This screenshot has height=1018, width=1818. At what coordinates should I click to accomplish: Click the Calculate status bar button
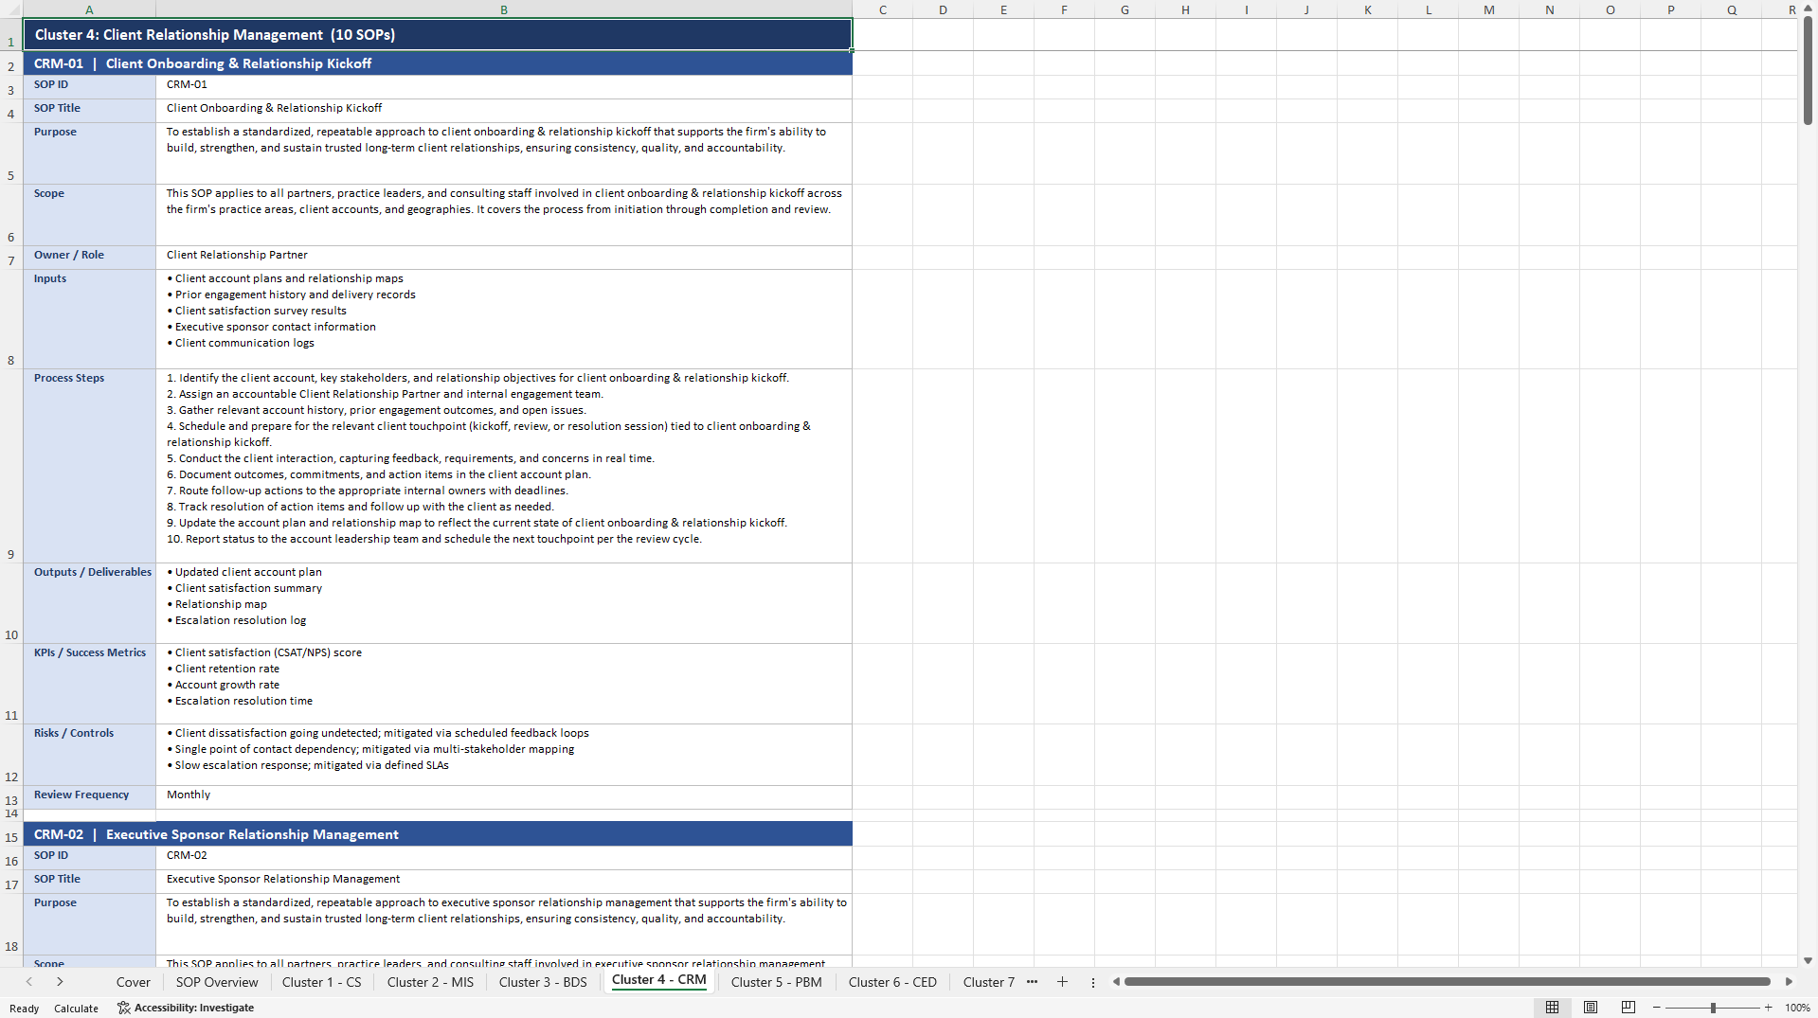pyautogui.click(x=76, y=1009)
